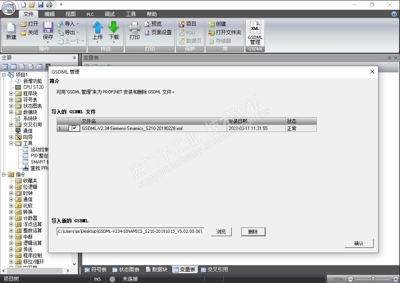Screen dimensions: 400x283
Task: Click the GSDML 管理 XML icon
Action: click(255, 28)
